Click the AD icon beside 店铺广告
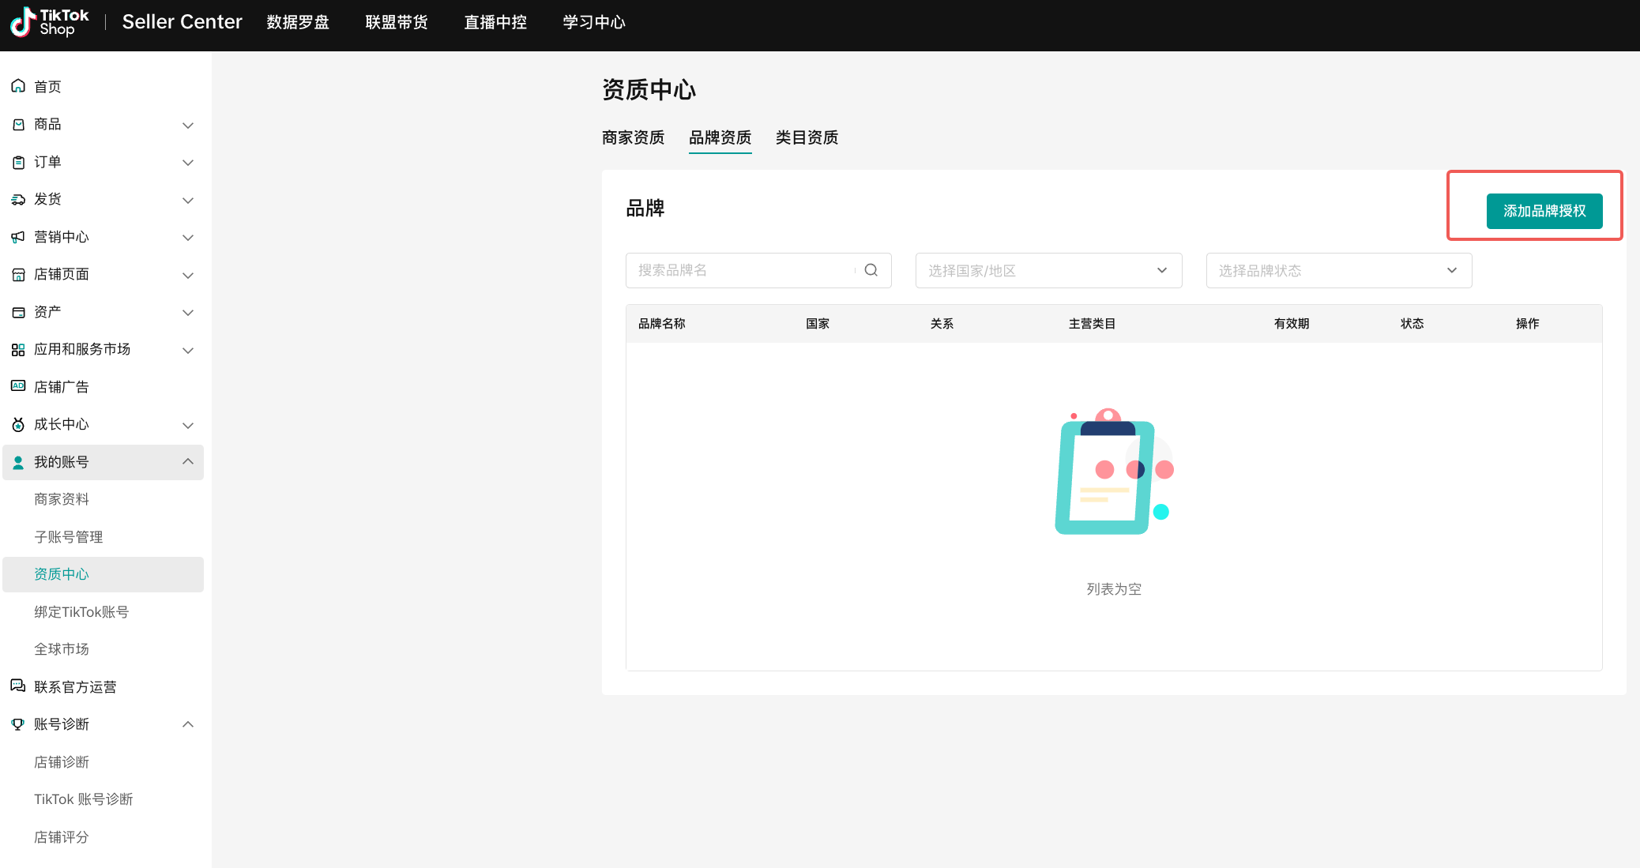Viewport: 1640px width, 868px height. point(18,386)
